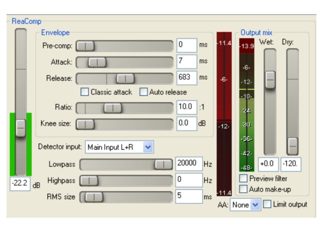Click the Lowpass slider handle
This screenshot has height=242, width=323.
click(x=164, y=164)
